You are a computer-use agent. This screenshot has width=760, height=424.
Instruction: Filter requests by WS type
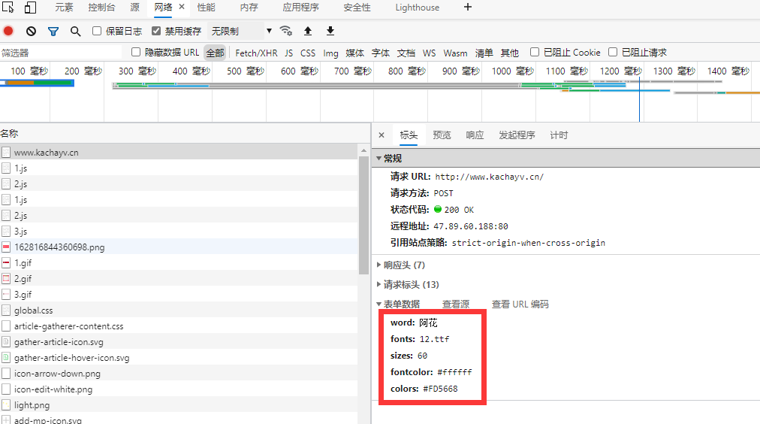430,53
